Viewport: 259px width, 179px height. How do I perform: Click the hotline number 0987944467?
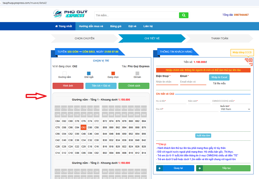[241, 15]
